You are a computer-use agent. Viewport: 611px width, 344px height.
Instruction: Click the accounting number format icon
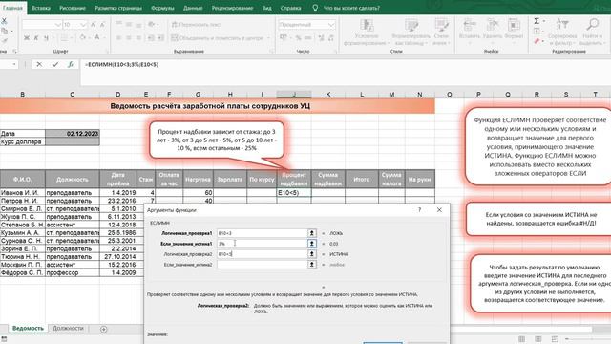[284, 38]
